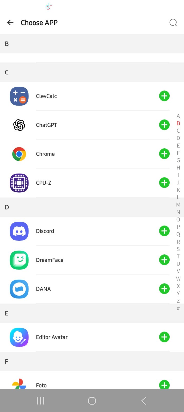The image size is (184, 412).
Task: Jump to letter M in index
Action: 178,205
